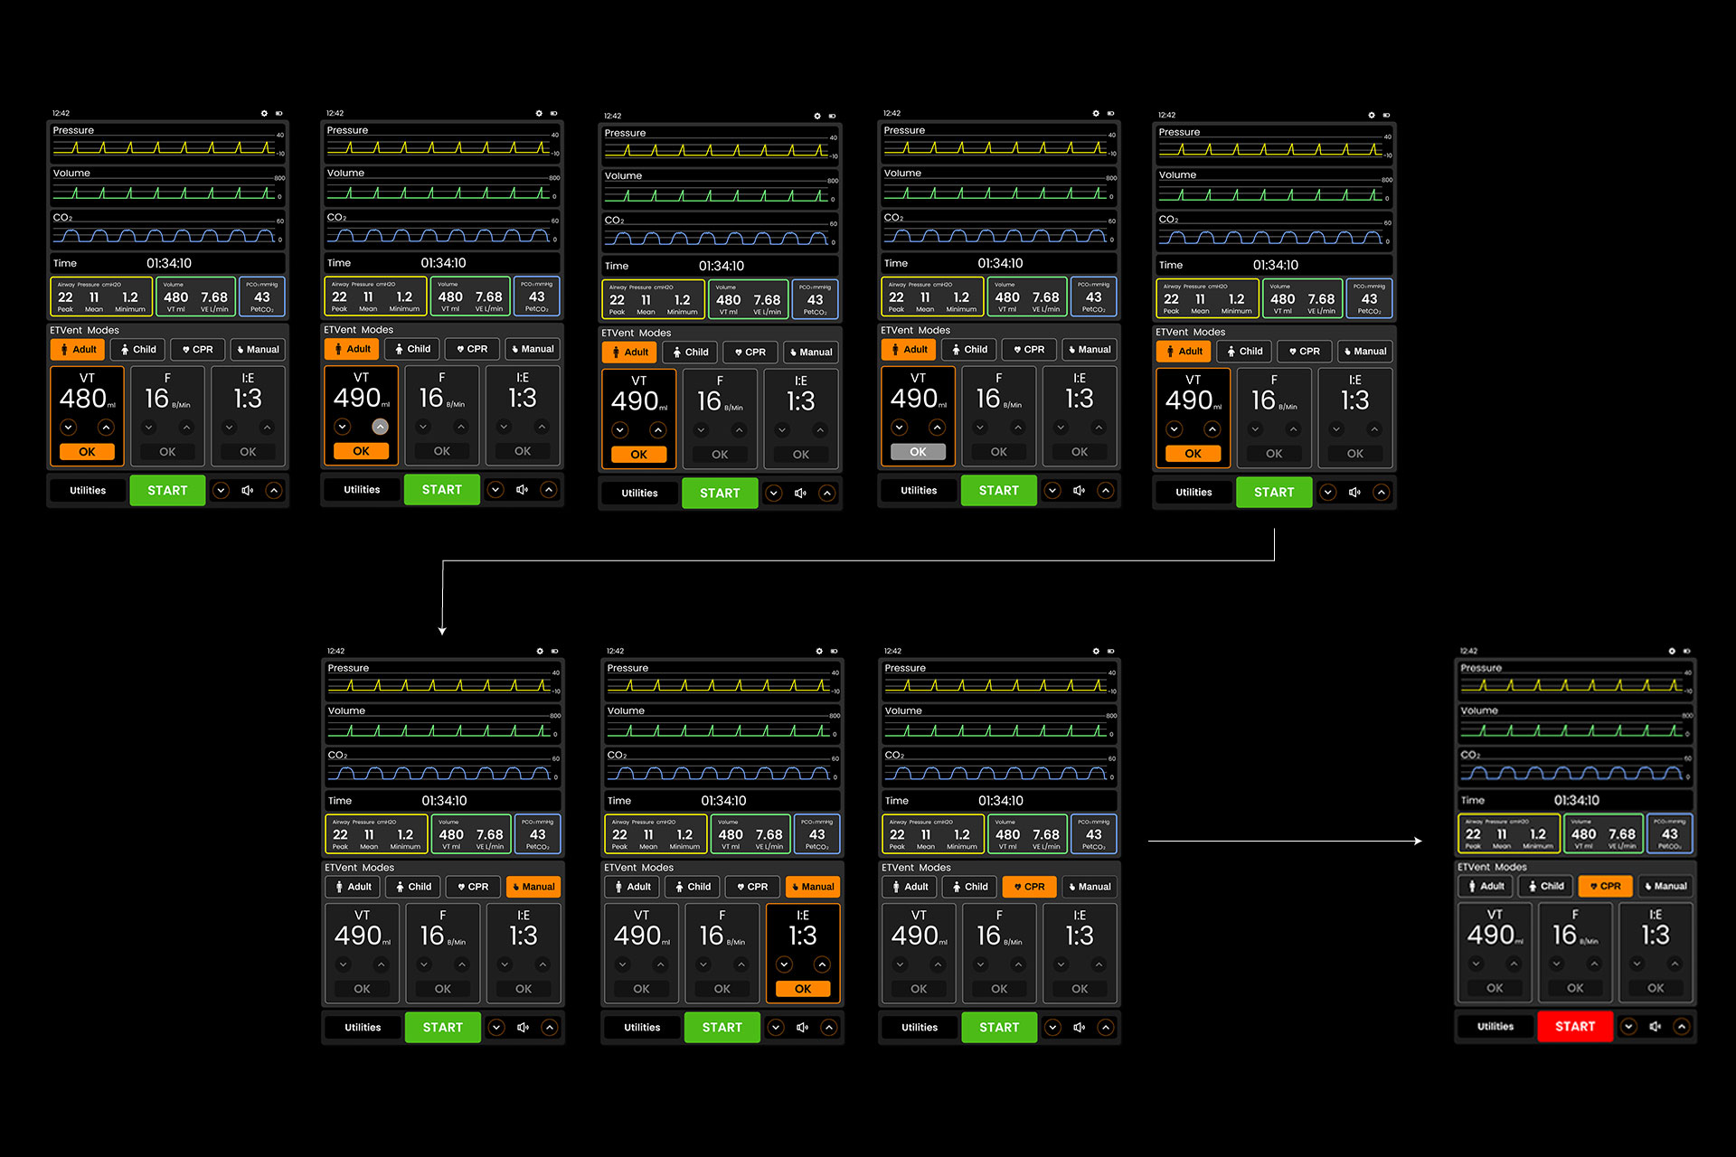Click speaker icon beside the red START
This screenshot has height=1157, width=1736.
pyautogui.click(x=1655, y=1027)
